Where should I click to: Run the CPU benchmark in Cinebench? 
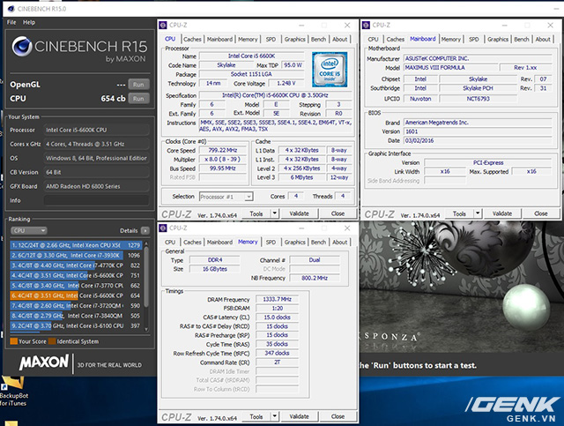(x=137, y=97)
